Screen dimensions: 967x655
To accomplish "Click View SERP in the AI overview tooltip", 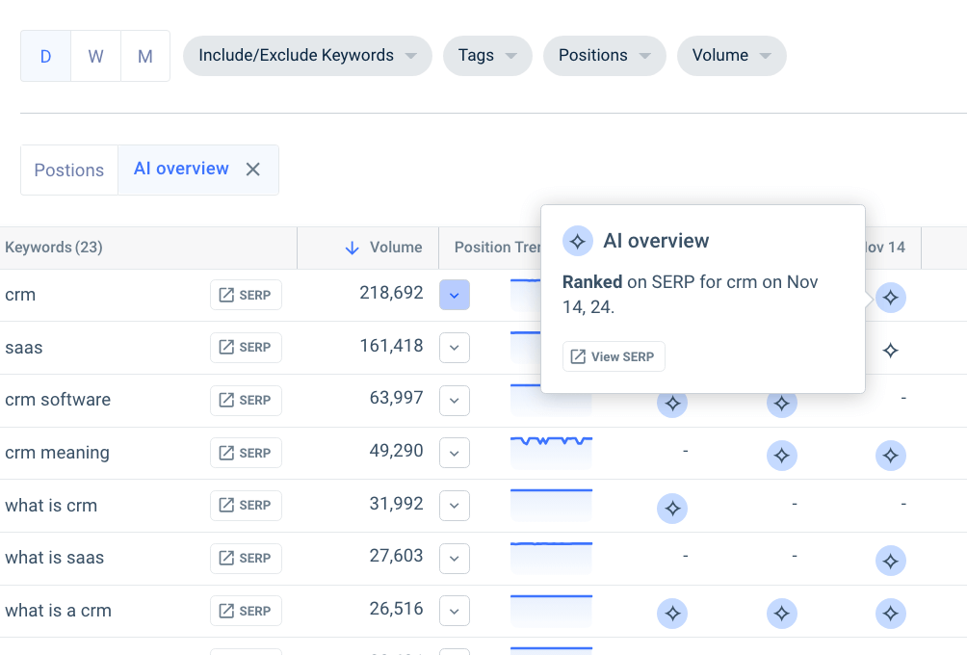I will 614,356.
